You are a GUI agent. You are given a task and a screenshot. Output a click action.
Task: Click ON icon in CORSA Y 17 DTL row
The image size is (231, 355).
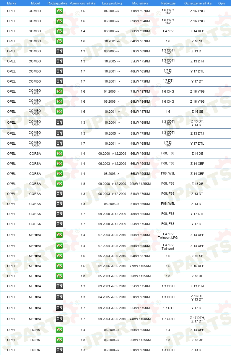(59, 214)
